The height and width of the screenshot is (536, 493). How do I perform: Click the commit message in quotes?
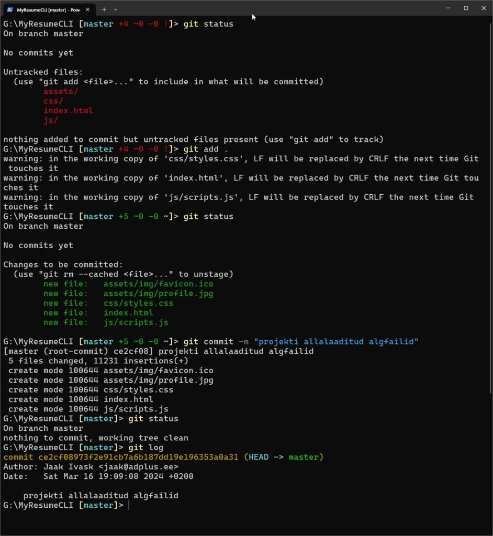[336, 342]
